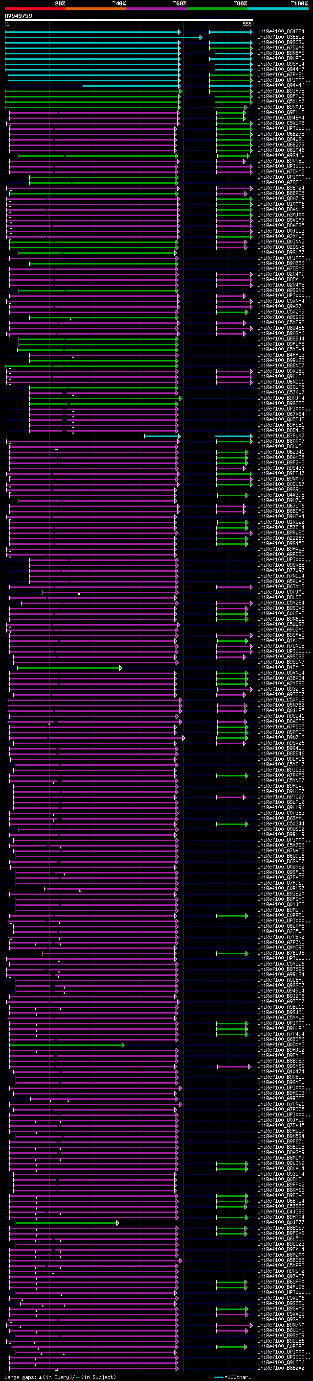This screenshot has width=313, height=1381.
Task: Select the UniRef100_Q3EBG2 hit label
Action: (280, 37)
